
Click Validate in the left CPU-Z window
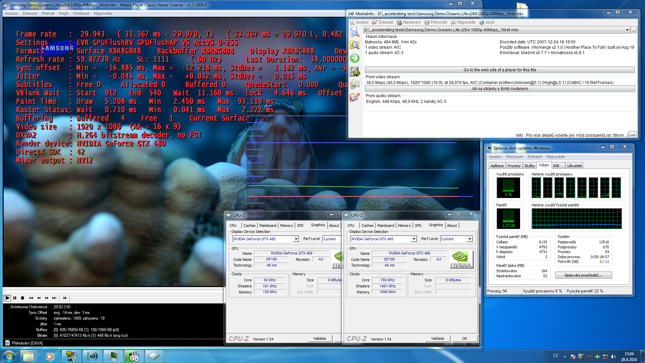[x=319, y=338]
